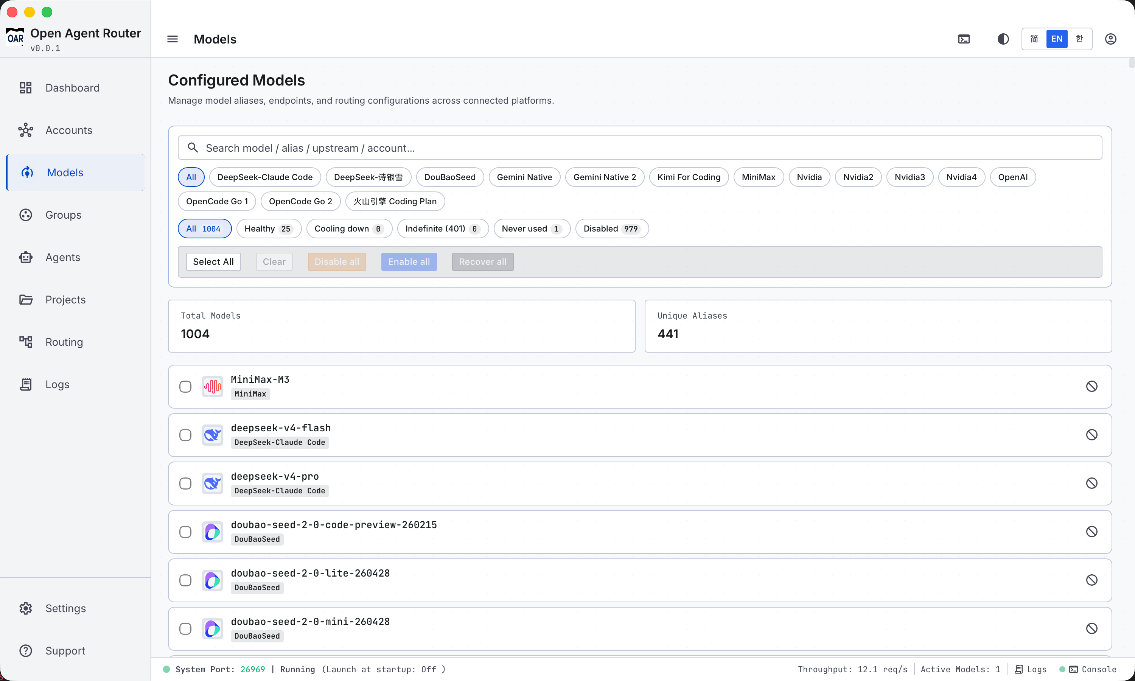Filter by Gemini Native 2 platform
The height and width of the screenshot is (681, 1135).
coord(605,177)
